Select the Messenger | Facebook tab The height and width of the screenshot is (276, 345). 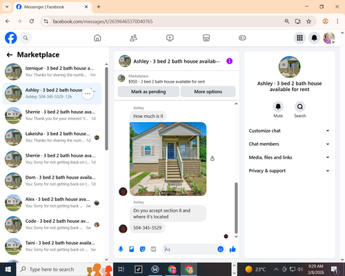[52, 7]
